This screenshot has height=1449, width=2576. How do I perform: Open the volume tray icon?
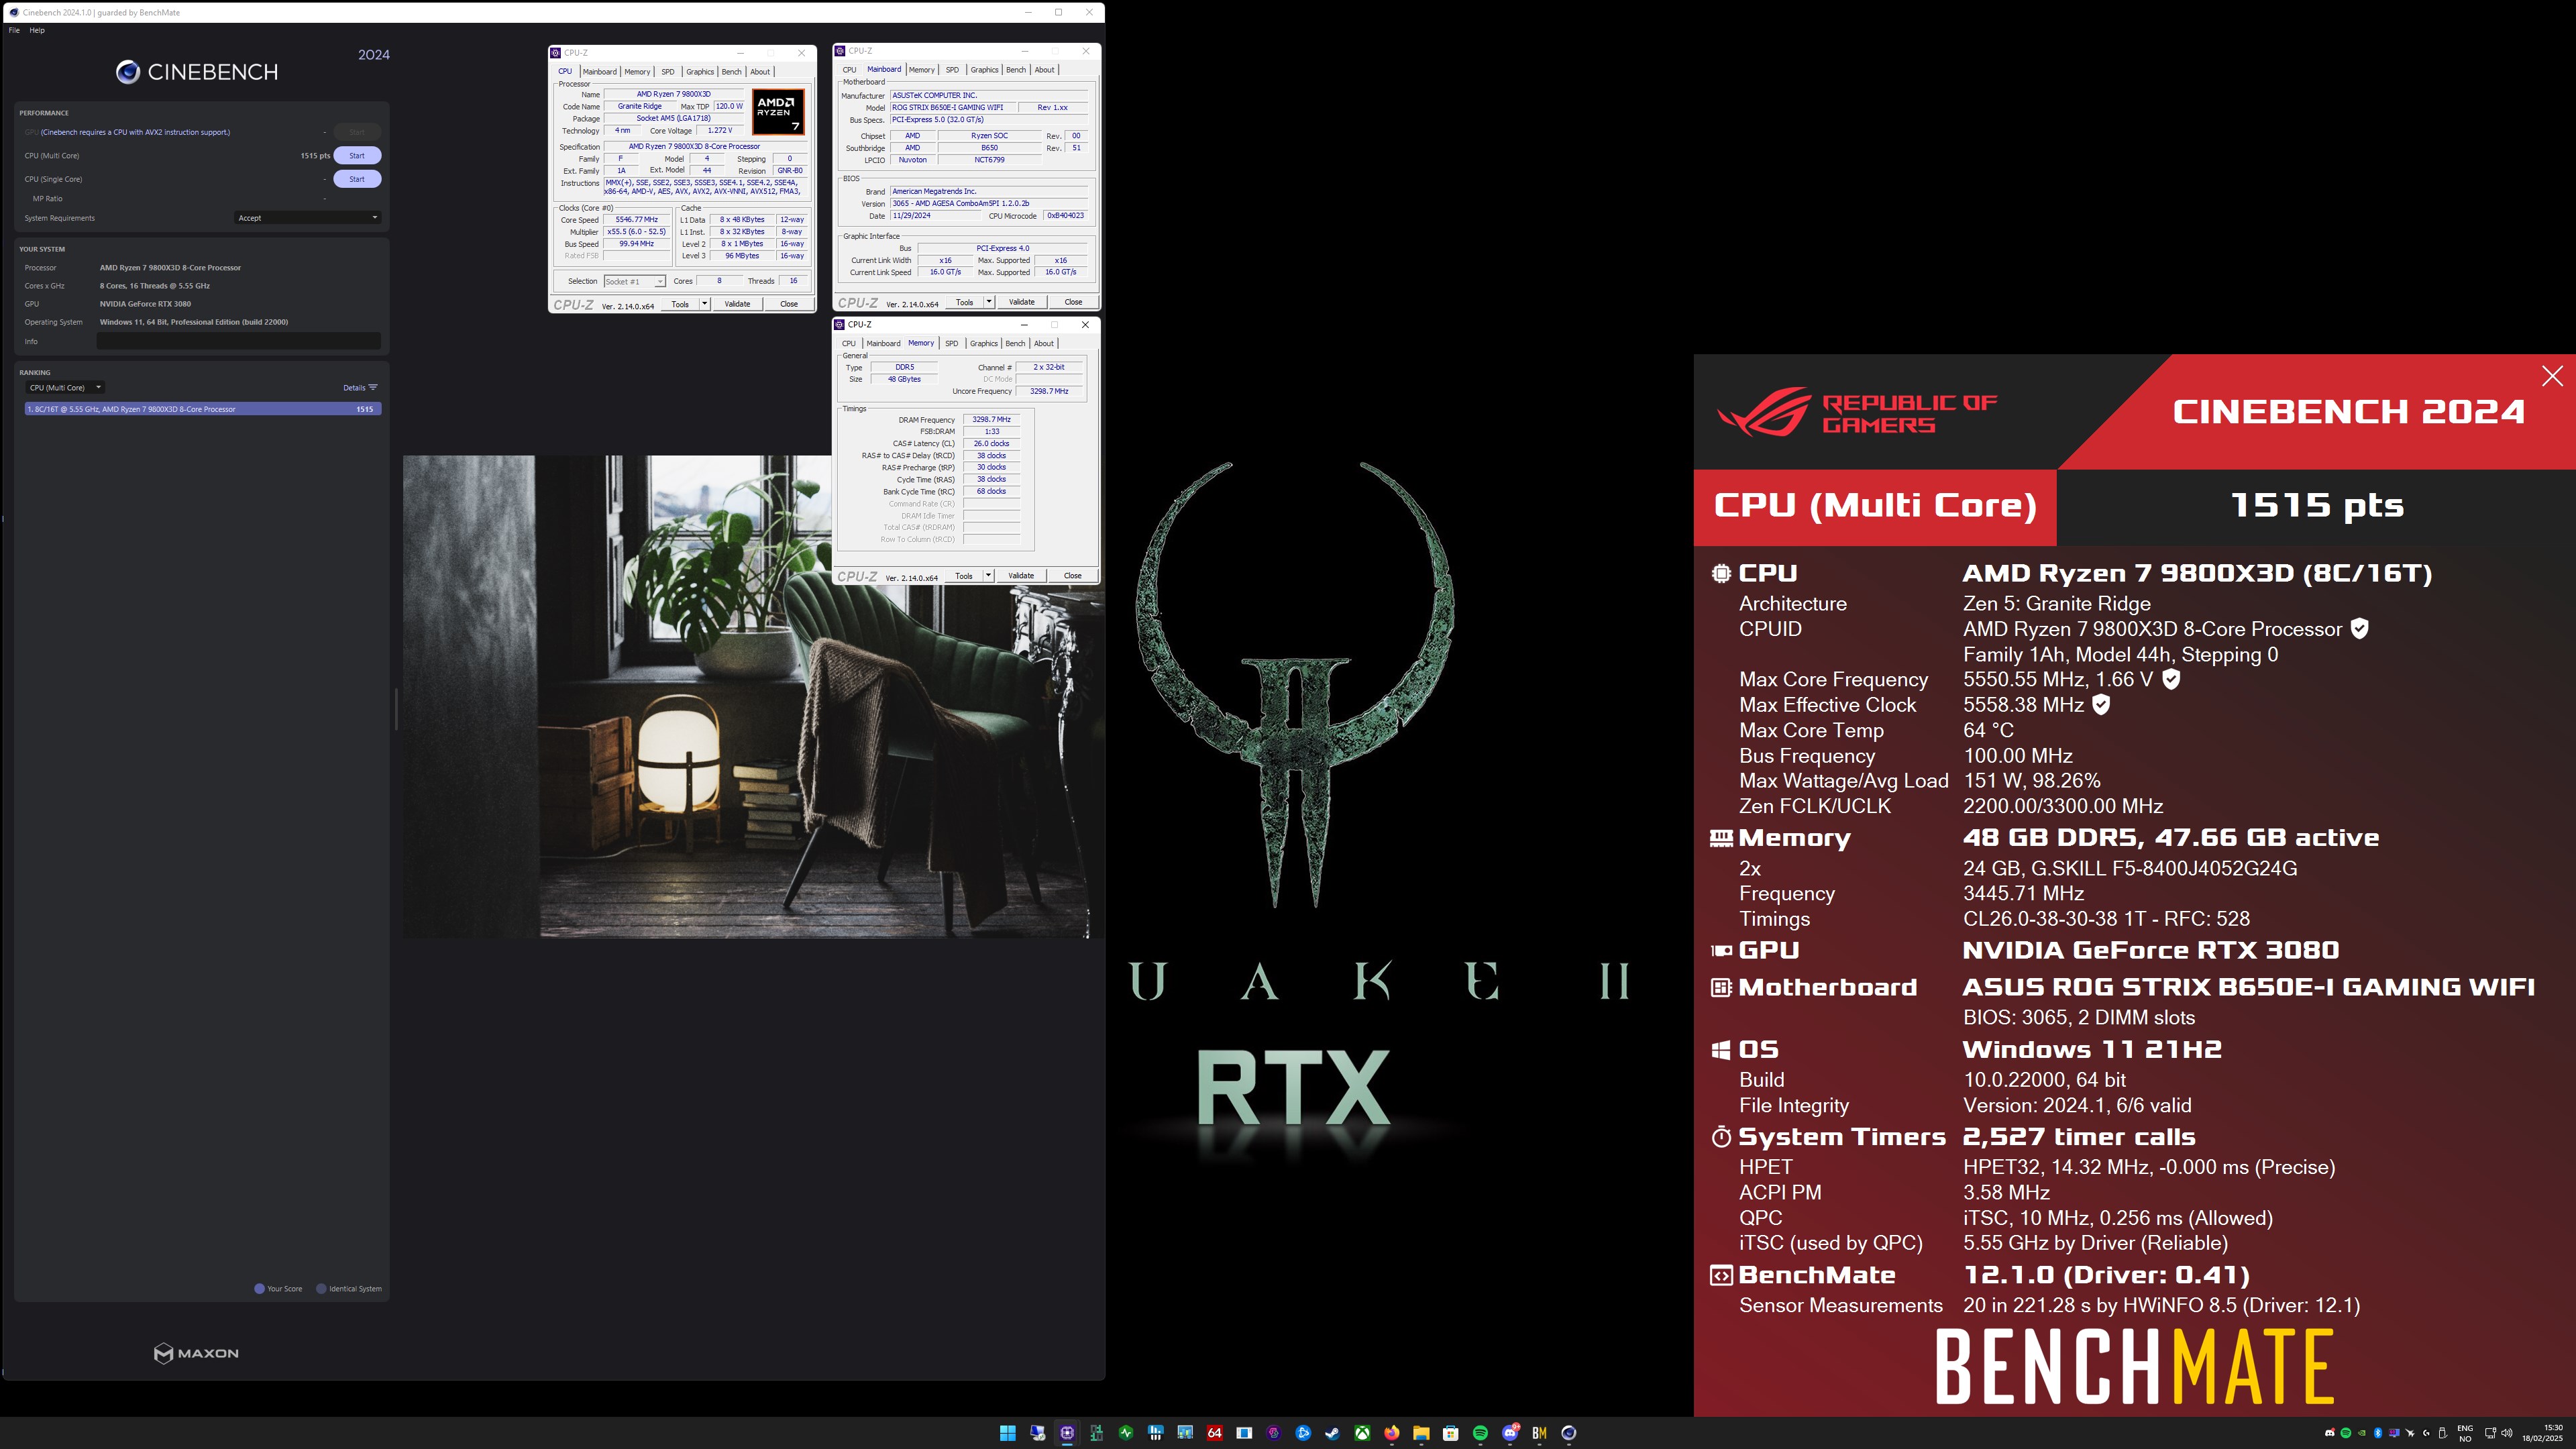pos(2507,1433)
